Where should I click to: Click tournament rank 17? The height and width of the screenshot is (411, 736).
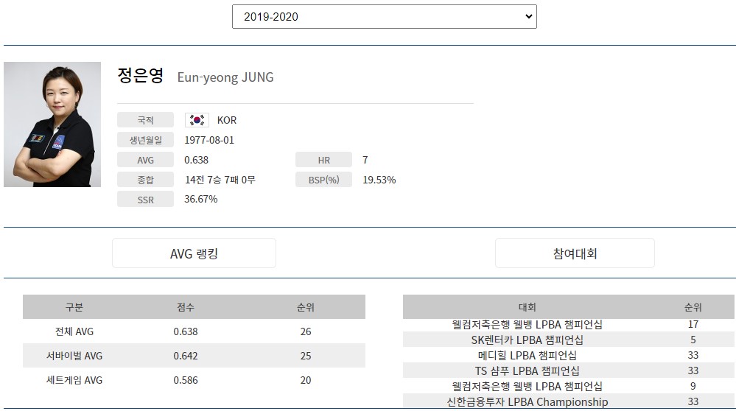coord(693,324)
